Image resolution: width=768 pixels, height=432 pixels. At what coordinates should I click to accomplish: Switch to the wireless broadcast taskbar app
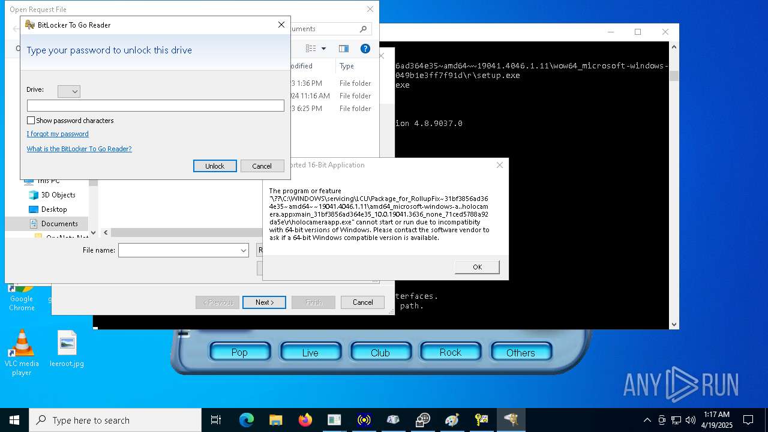click(x=364, y=420)
